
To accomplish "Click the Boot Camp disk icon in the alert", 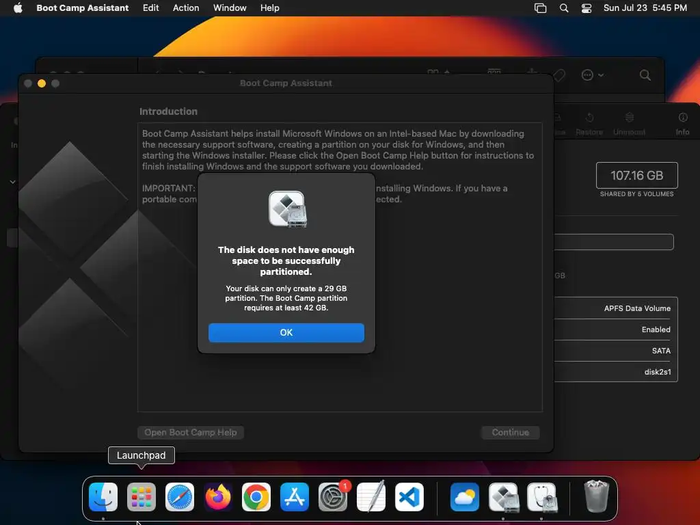I will coord(287,209).
